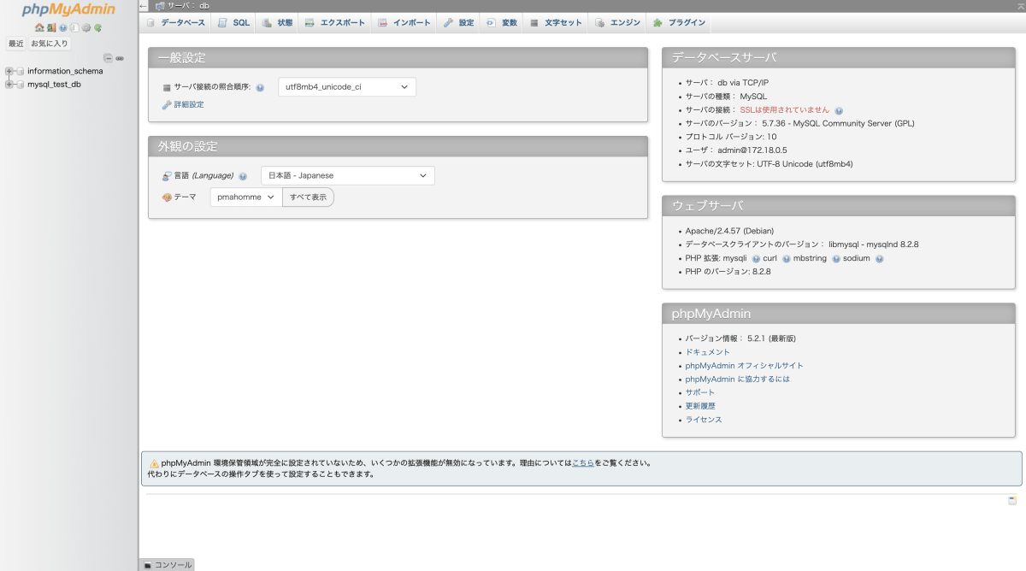Collapse all tree nodes with the minus icon
Screen dimensions: 1026x571
[109, 58]
